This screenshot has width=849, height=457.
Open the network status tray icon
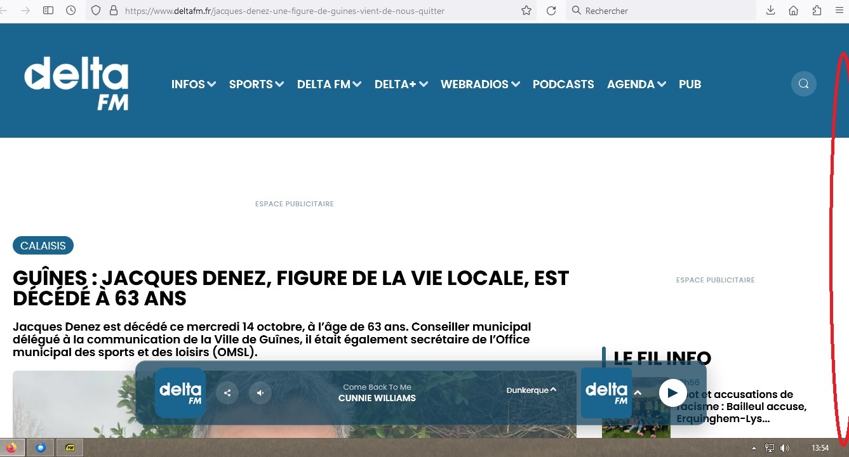click(770, 448)
